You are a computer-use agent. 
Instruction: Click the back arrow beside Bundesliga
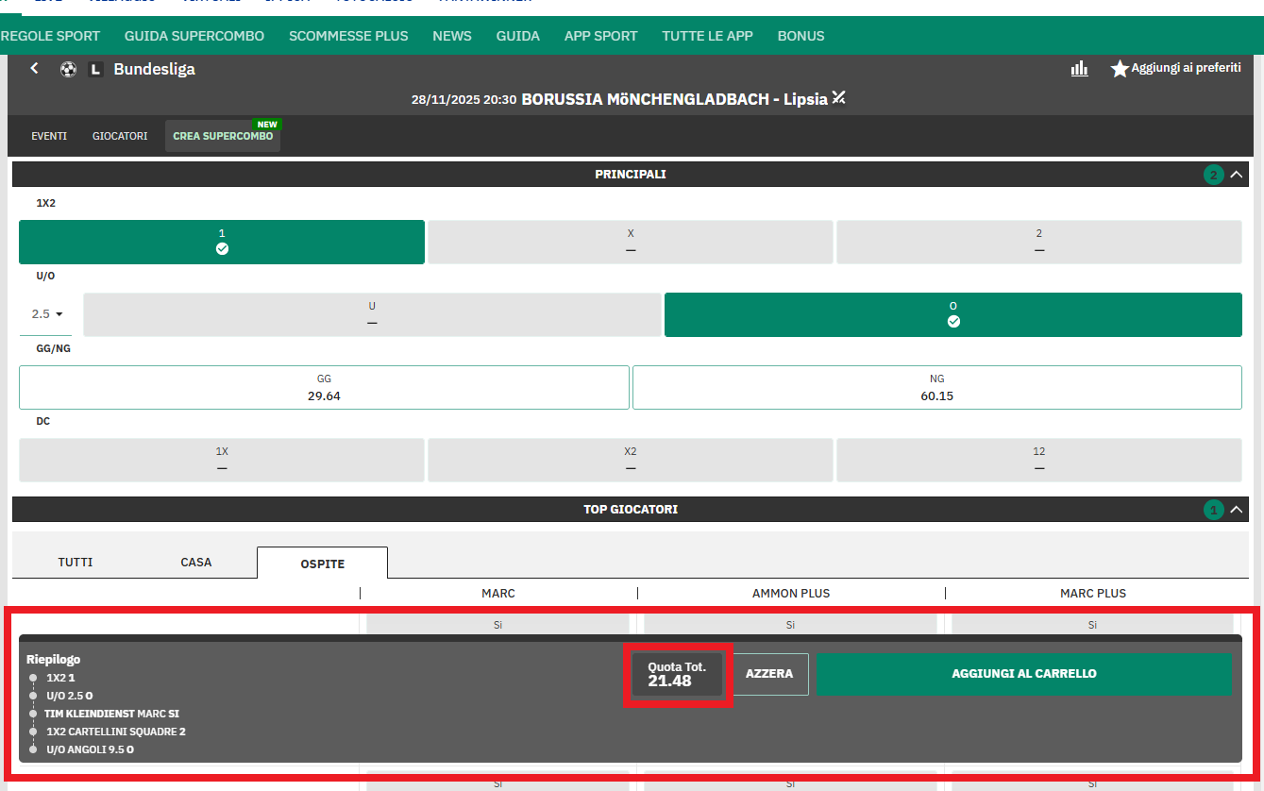pyautogui.click(x=35, y=69)
